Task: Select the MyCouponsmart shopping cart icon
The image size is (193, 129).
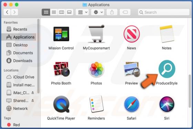Action: 96,34
